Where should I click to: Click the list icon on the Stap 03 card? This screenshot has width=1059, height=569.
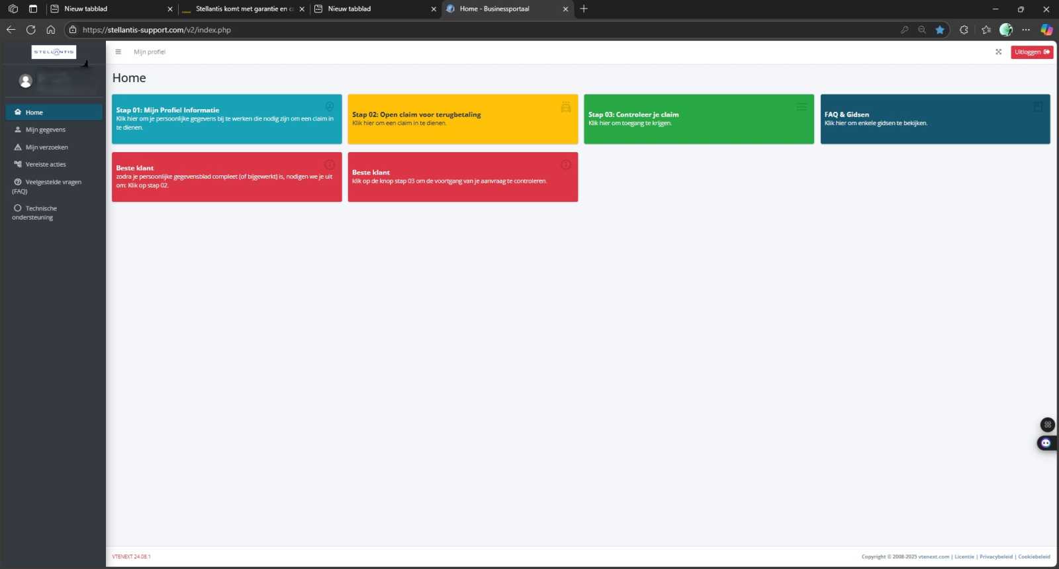pos(802,107)
